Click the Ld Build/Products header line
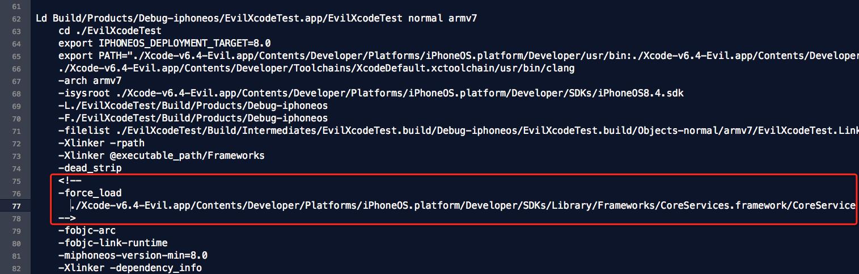Viewport: 859px width, 274px height. click(256, 18)
